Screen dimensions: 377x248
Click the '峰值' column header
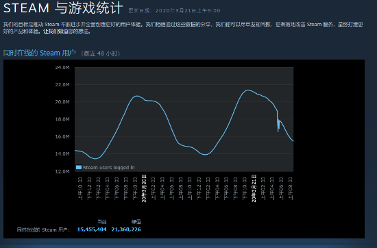(x=136, y=221)
